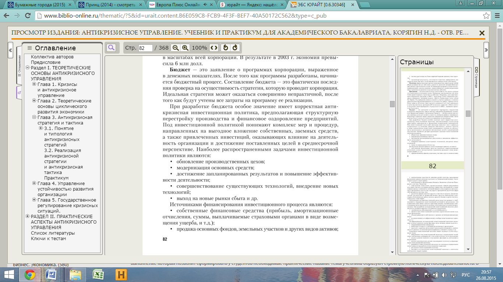Open Практикум entry in contents
Image resolution: width=503 pixels, height=282 pixels.
point(56,178)
